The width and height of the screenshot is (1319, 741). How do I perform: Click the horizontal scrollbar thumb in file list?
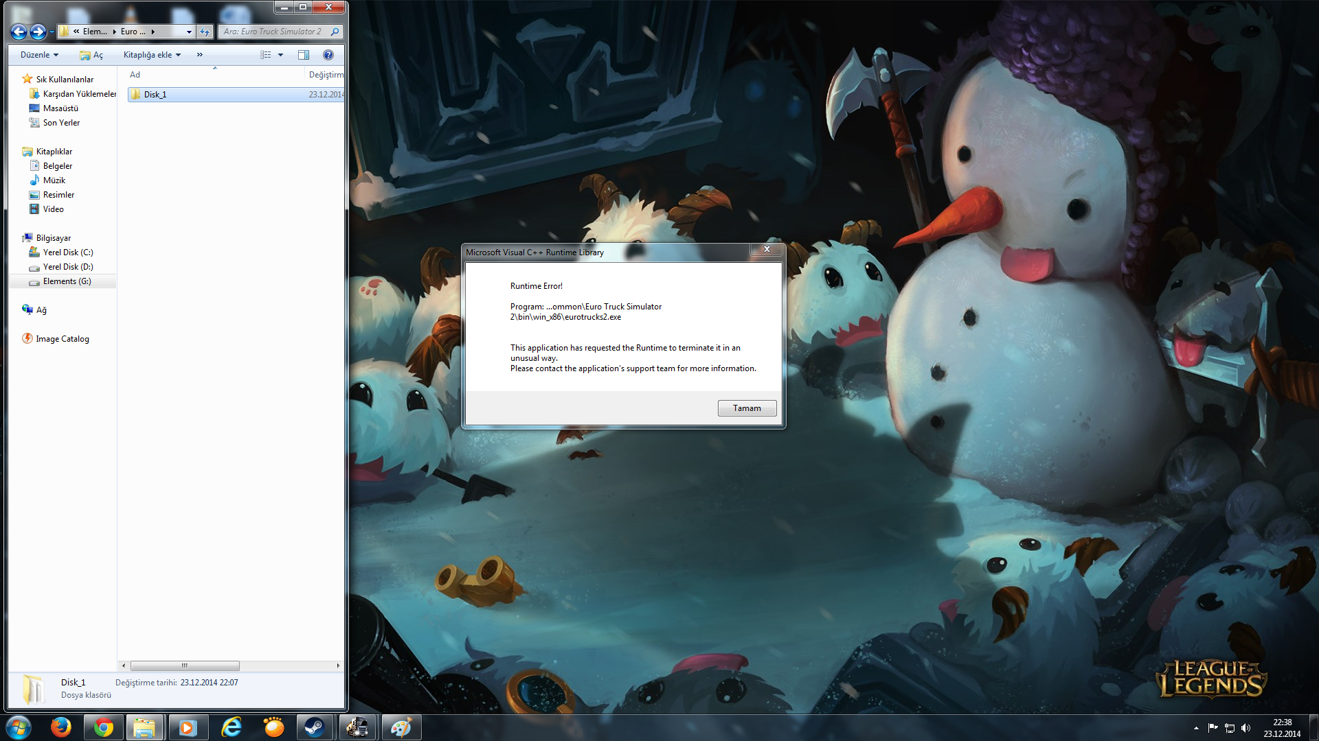185,666
